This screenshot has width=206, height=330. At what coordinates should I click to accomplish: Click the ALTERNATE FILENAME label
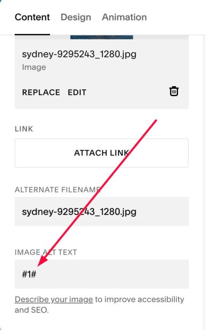click(x=57, y=190)
